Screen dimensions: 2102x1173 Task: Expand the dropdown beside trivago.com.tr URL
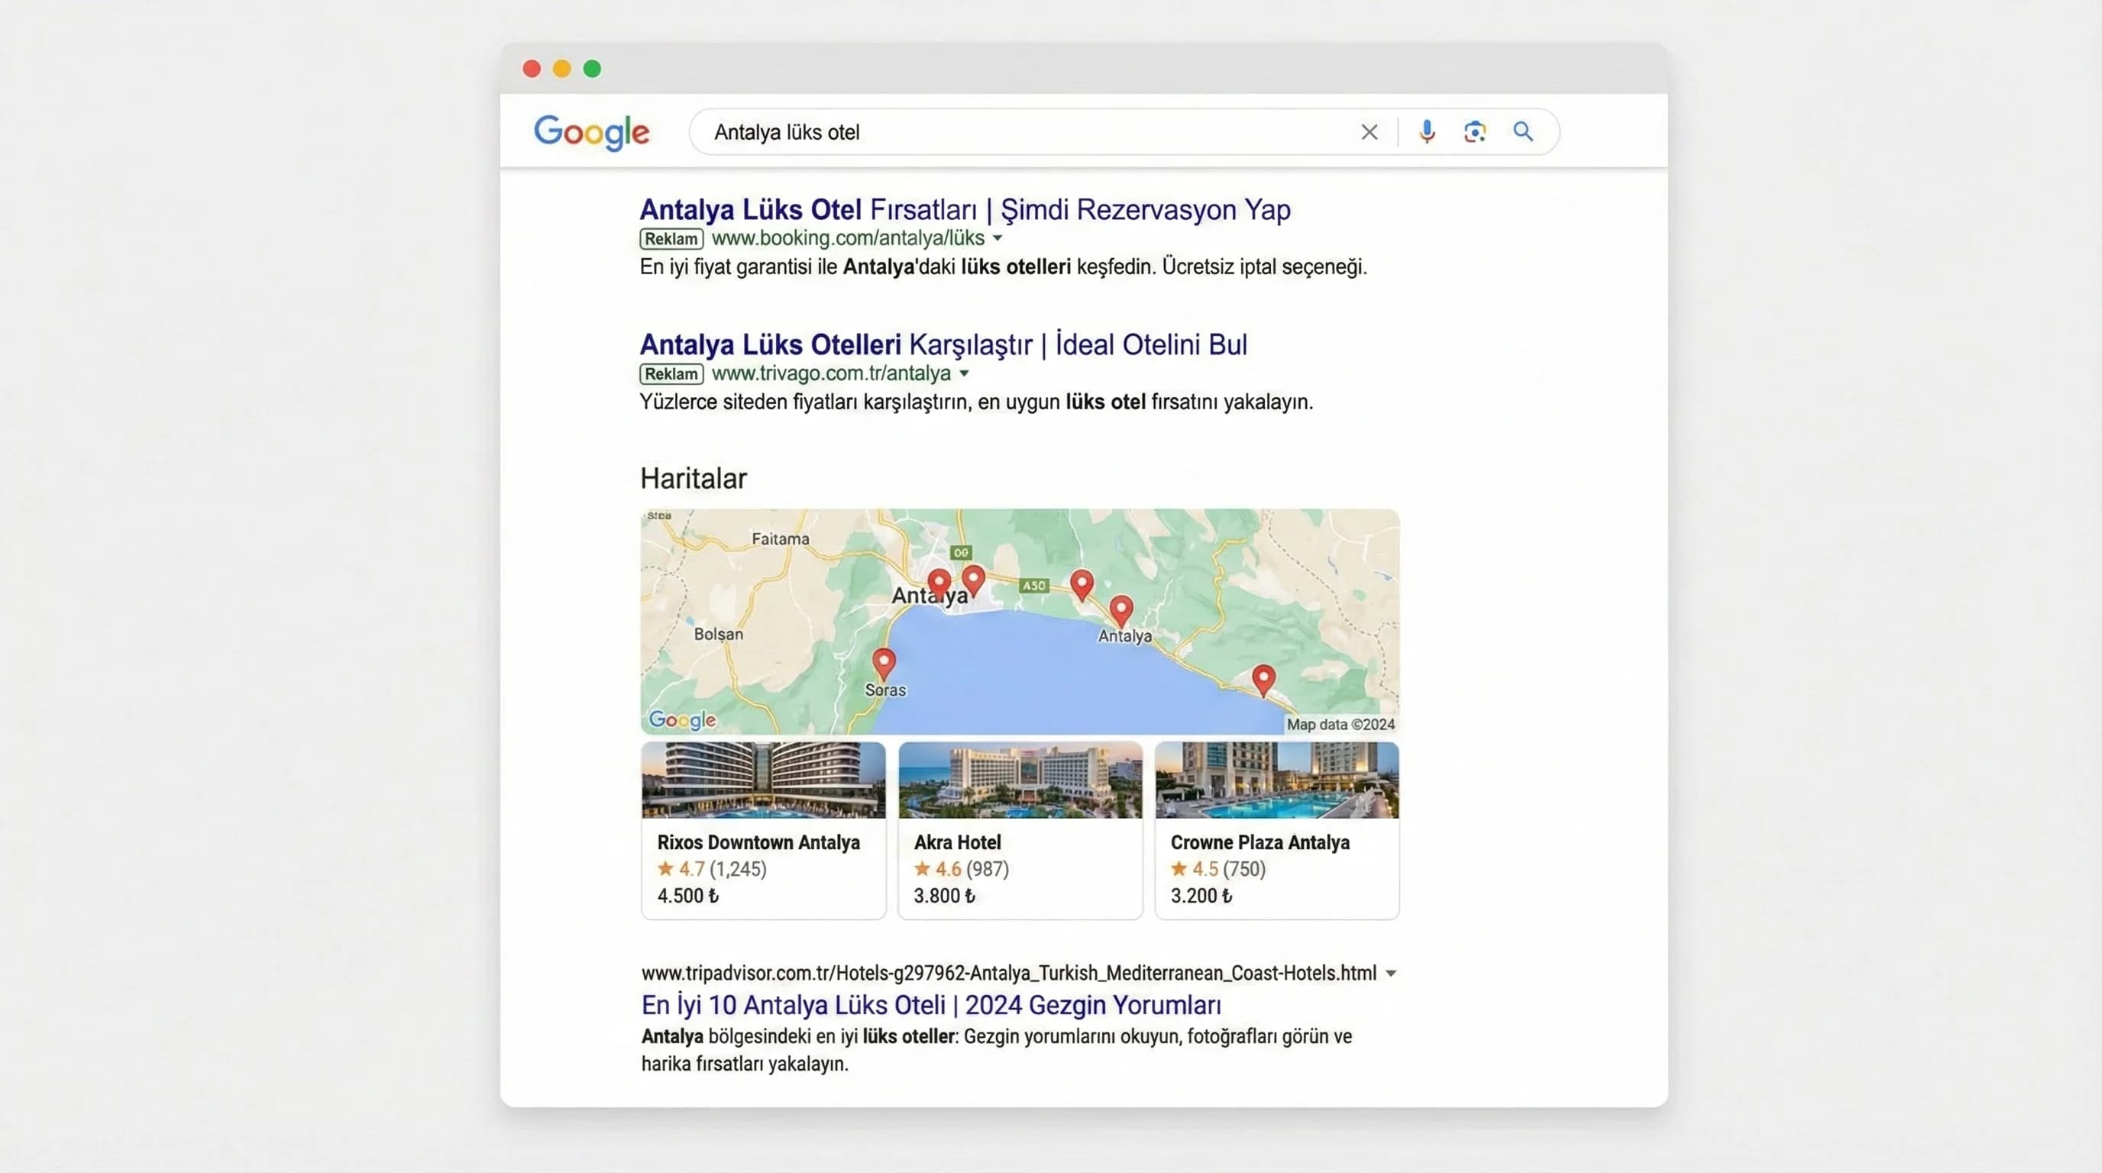(x=965, y=373)
